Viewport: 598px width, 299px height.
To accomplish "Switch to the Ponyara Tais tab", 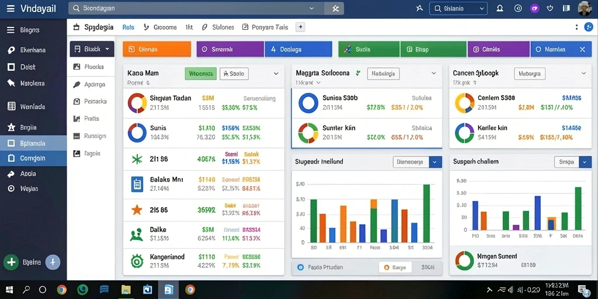I will click(265, 27).
